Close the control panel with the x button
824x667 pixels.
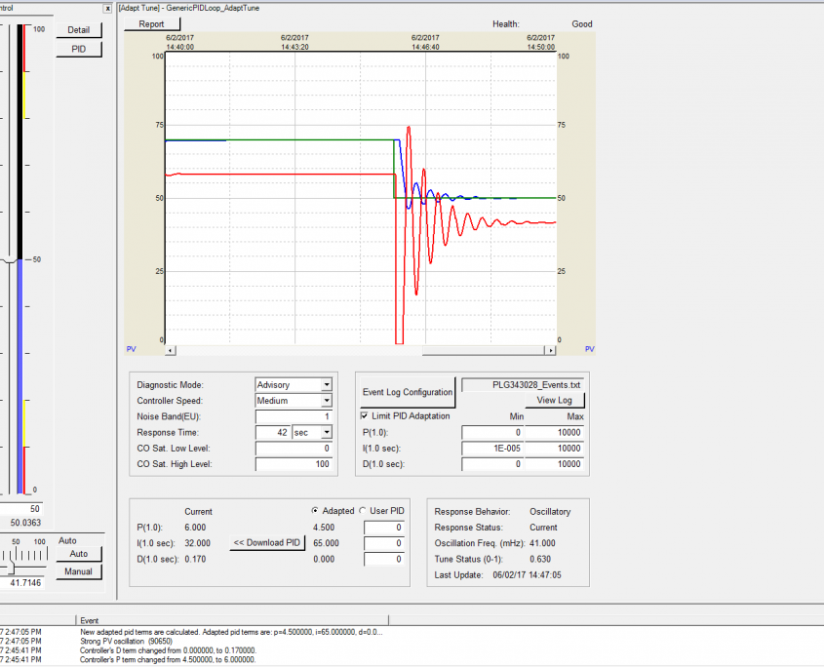[x=107, y=8]
